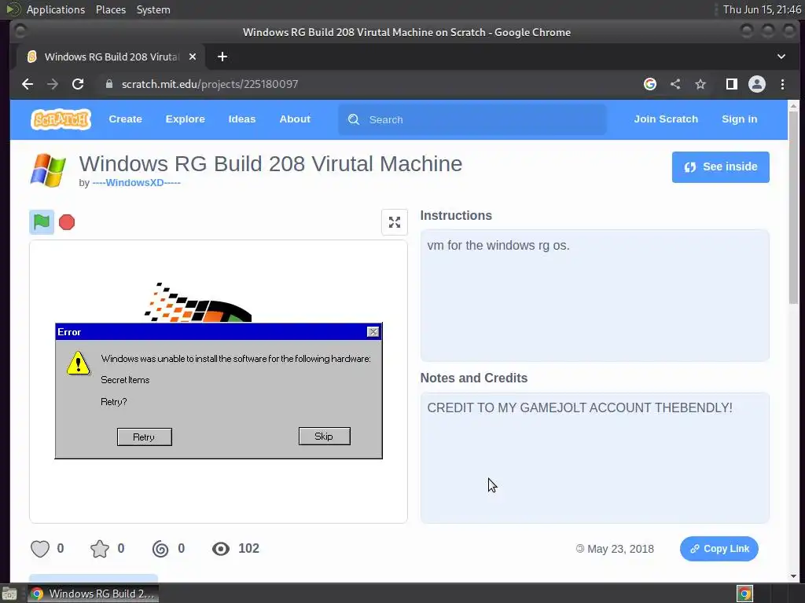Open the Places menu
Image resolution: width=805 pixels, height=603 pixels.
(x=110, y=9)
